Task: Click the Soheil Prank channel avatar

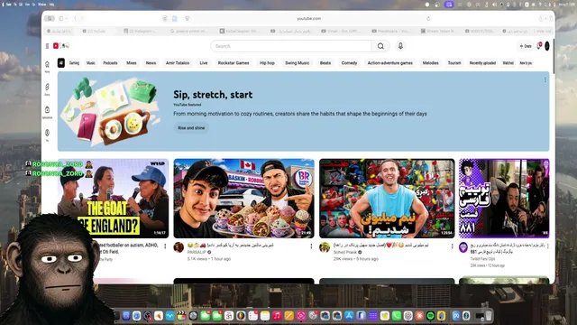Action: pyautogui.click(x=325, y=247)
